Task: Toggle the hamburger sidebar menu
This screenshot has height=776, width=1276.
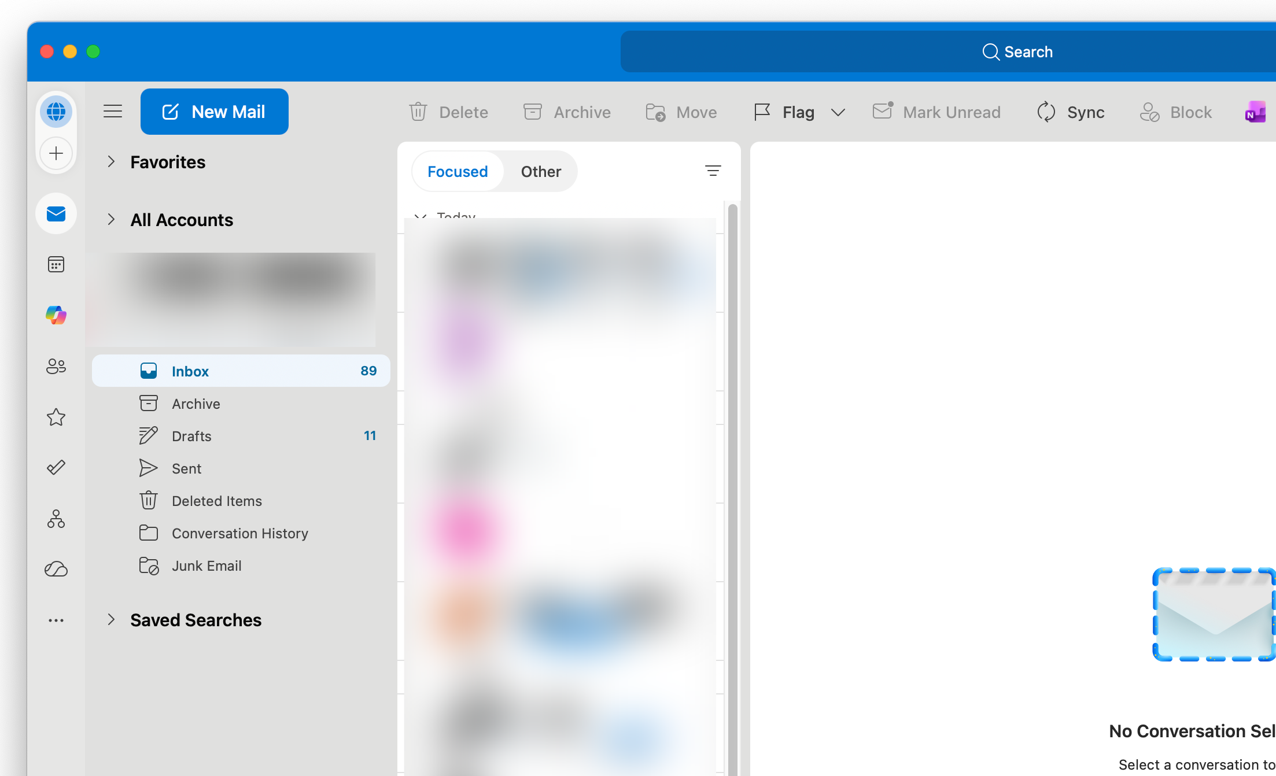Action: [113, 112]
